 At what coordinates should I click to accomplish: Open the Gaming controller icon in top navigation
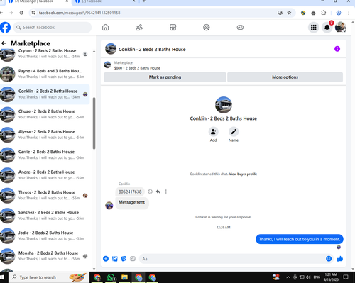point(240,28)
